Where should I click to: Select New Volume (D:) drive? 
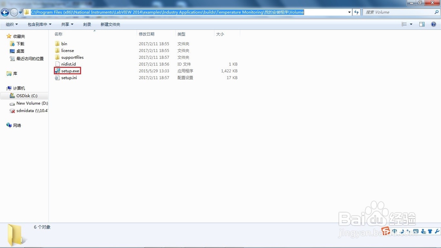tap(32, 103)
